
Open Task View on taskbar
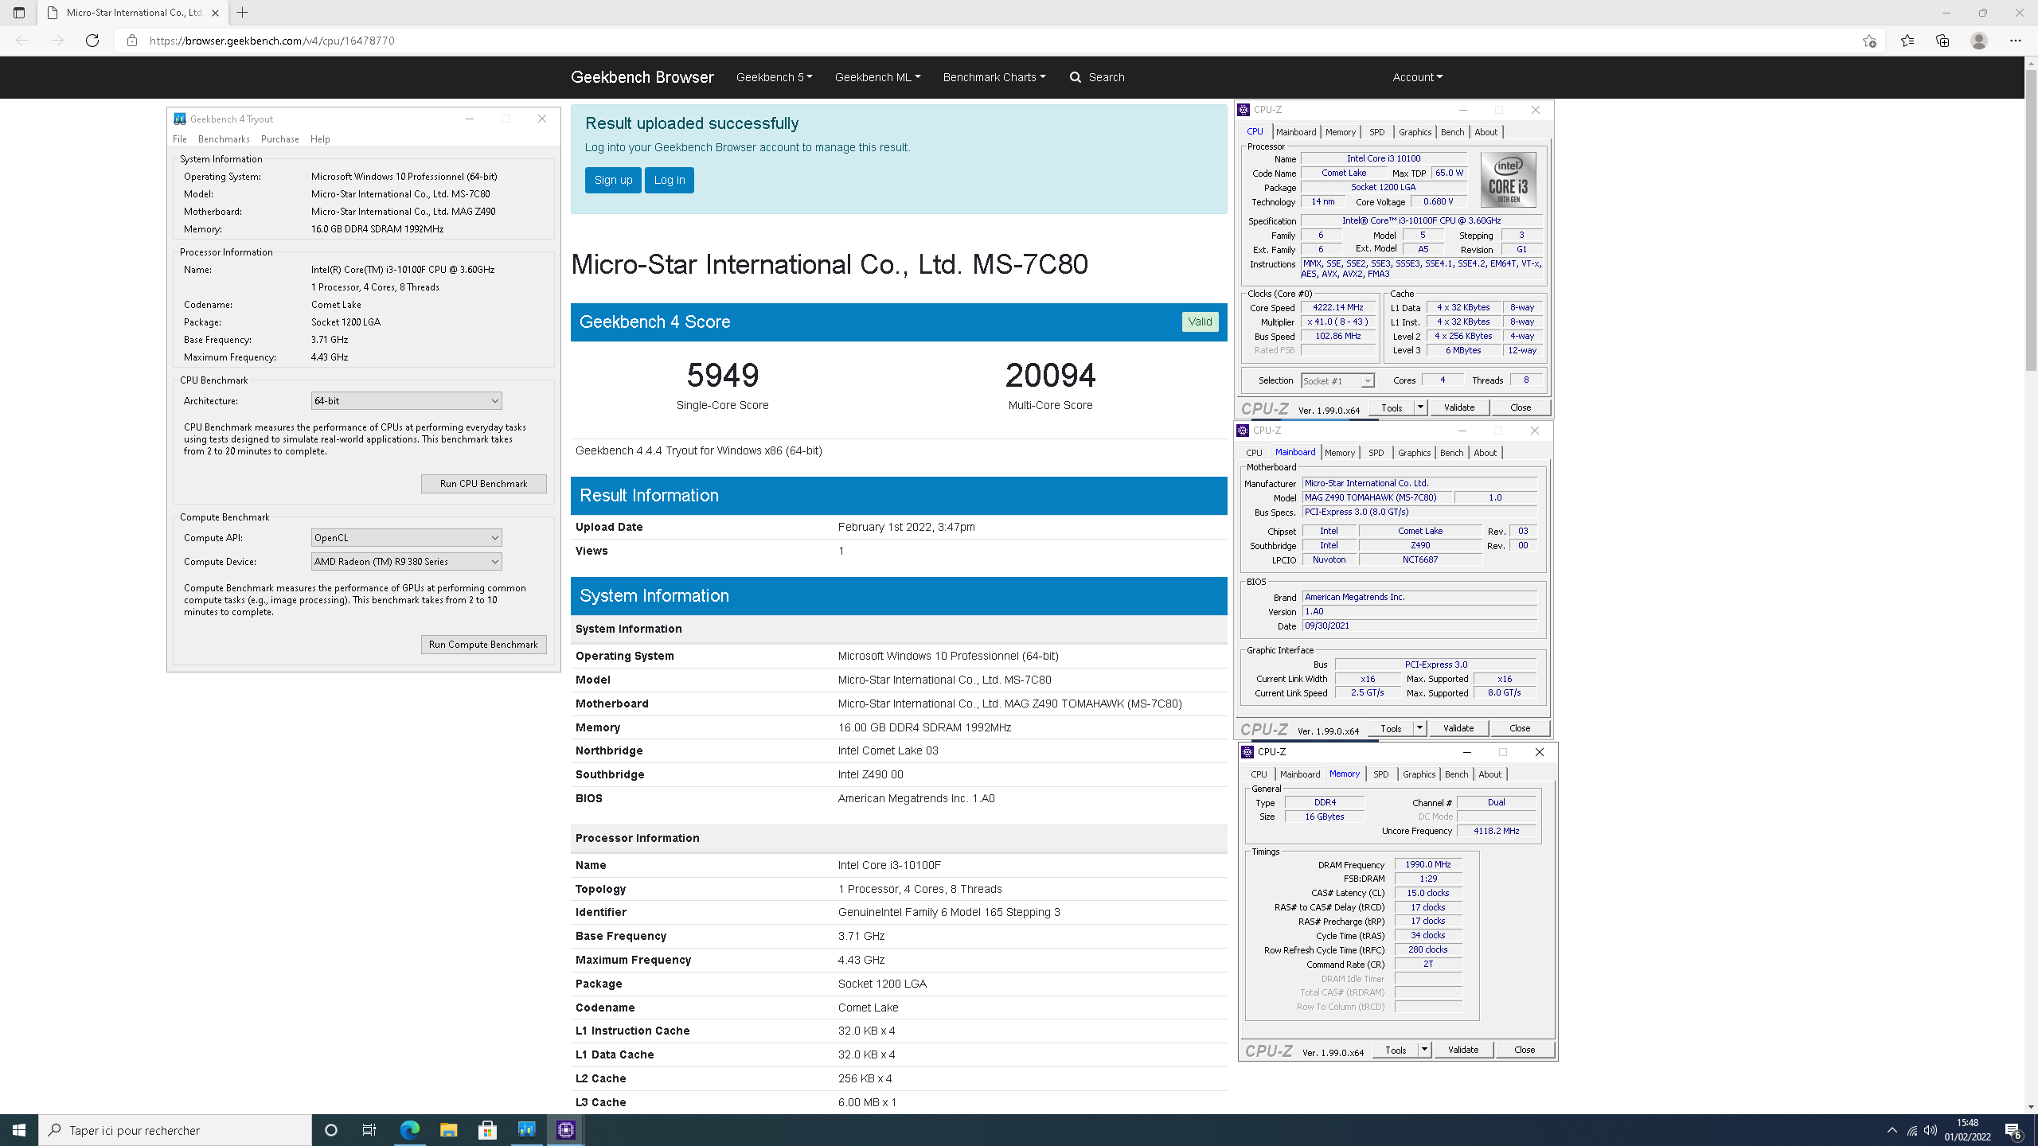pyautogui.click(x=369, y=1130)
